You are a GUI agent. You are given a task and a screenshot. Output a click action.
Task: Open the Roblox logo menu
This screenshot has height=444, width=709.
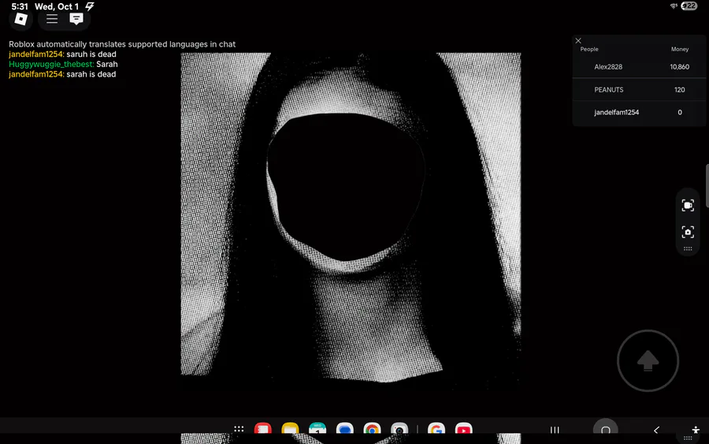pos(21,19)
